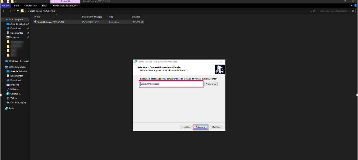Click Procurar to browse for folder
Screen dimensions: 358x160
coord(211,84)
